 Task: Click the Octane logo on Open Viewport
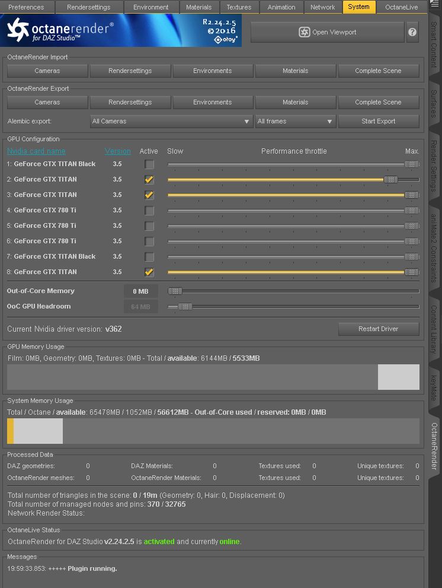pos(304,32)
